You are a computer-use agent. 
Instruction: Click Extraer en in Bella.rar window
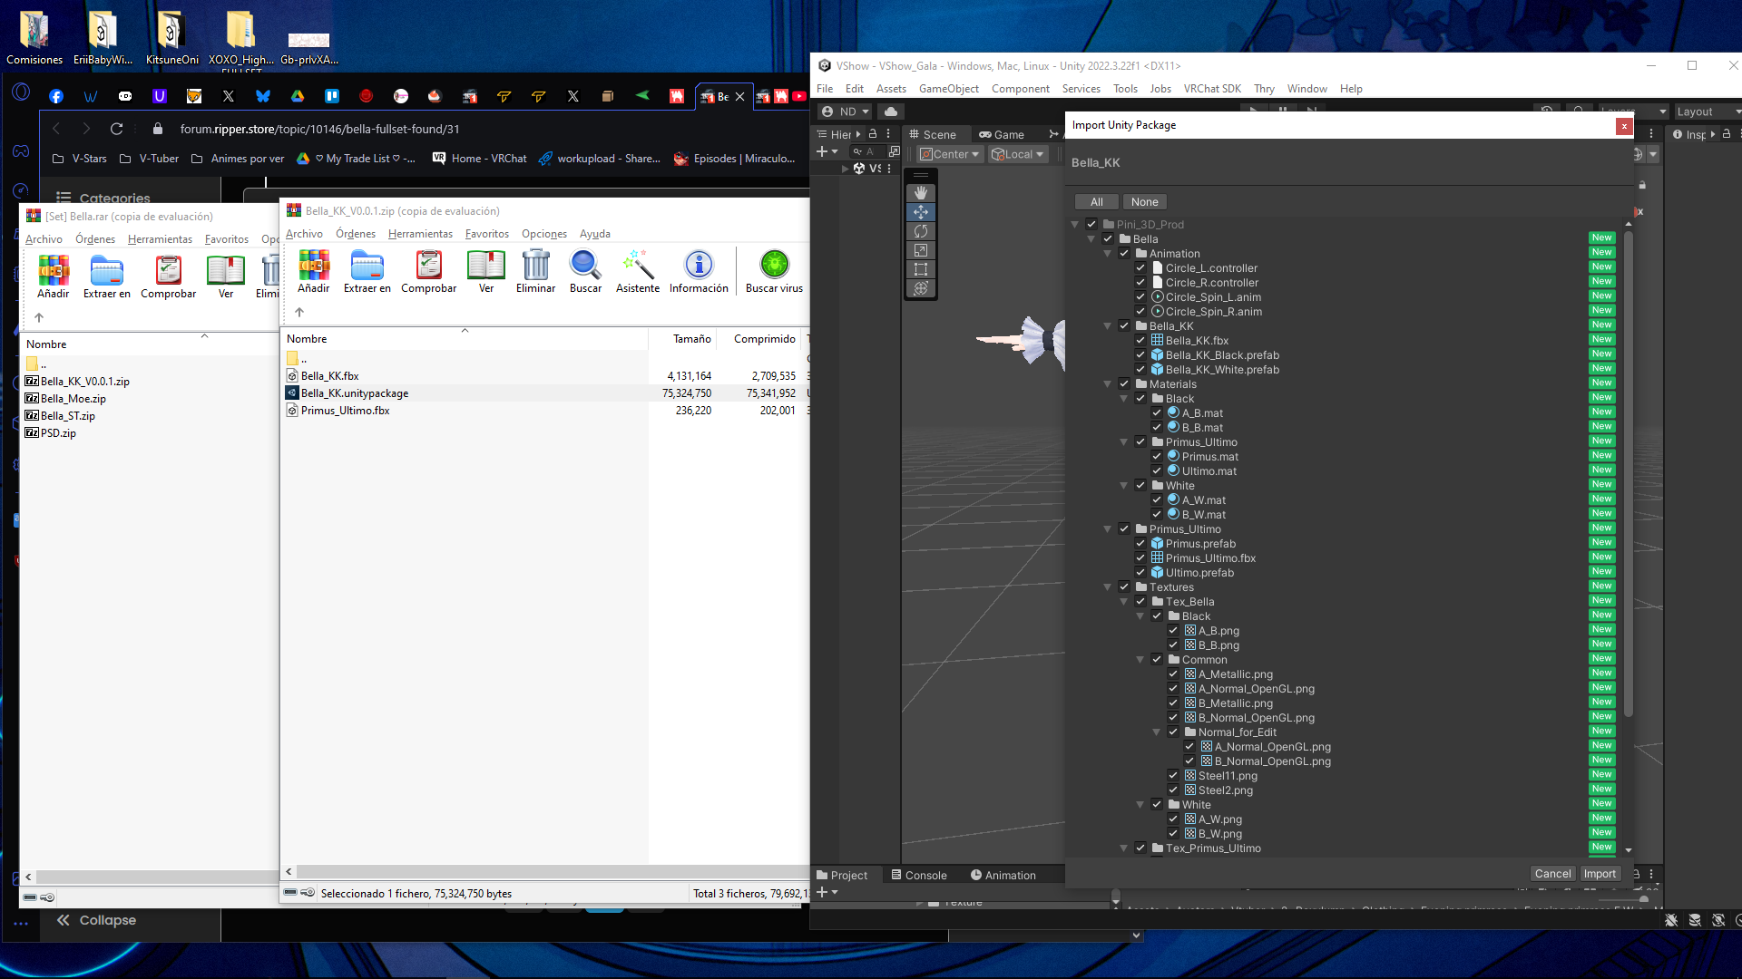click(107, 277)
